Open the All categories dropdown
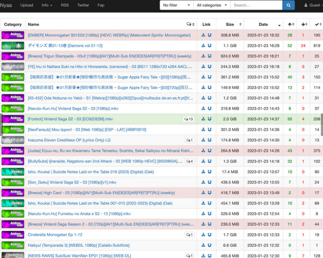323x258 pixels. 212,5
